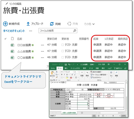This screenshot has height=119, width=134.
Task: Click the Format Painter brush icon
Action: 57,77
